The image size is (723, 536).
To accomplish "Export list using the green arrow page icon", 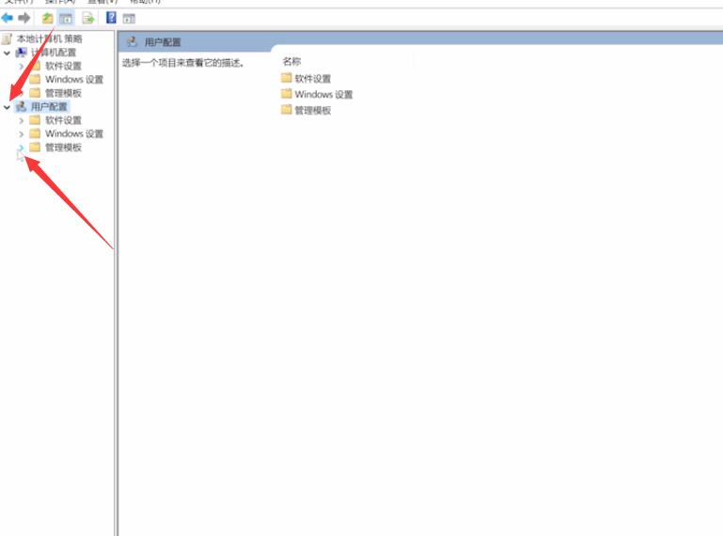I will pyautogui.click(x=88, y=18).
